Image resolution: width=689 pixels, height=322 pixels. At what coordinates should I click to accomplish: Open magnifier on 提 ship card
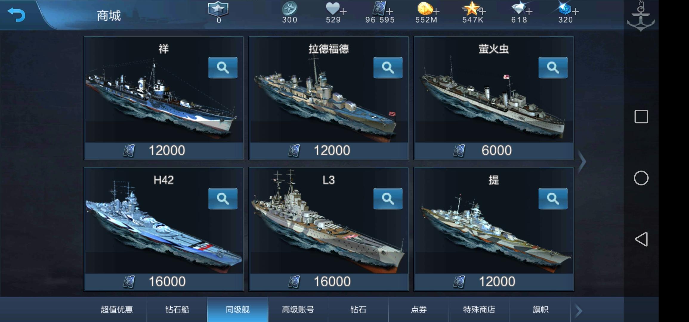(x=553, y=199)
